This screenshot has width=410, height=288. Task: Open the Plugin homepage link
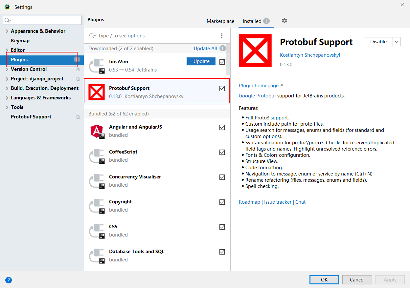point(261,86)
